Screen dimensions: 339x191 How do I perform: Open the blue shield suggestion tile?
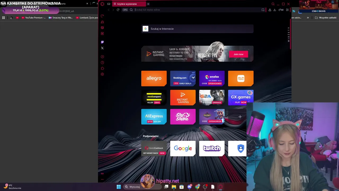(238, 149)
